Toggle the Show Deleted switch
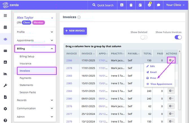Image resolution: width=189 pixels, height=123 pixels. pyautogui.click(x=144, y=37)
